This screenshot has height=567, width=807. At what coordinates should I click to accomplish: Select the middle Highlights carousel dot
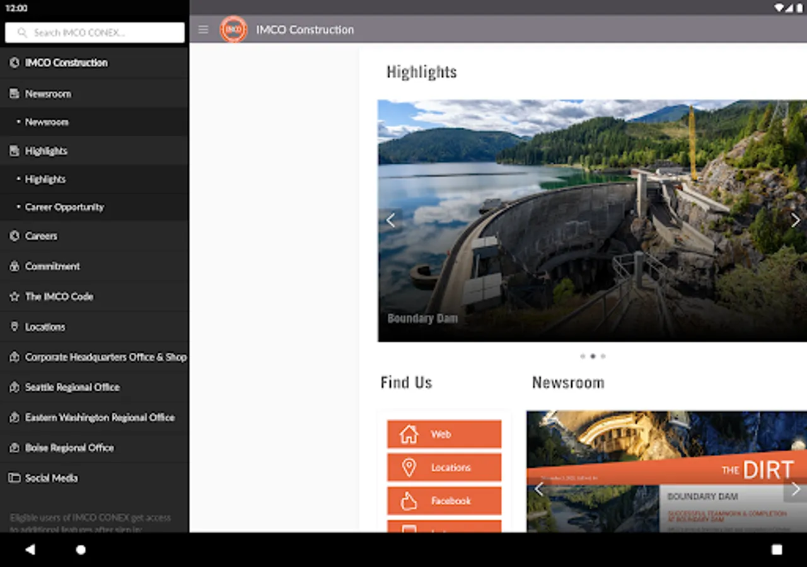click(x=593, y=357)
